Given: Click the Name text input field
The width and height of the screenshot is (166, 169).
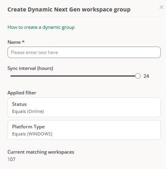Looking at the screenshot, I should 84,53.
